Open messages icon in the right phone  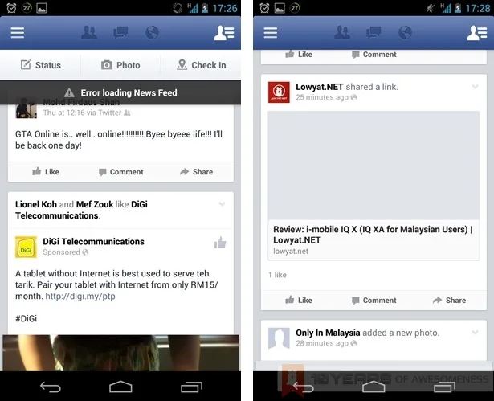click(x=374, y=32)
